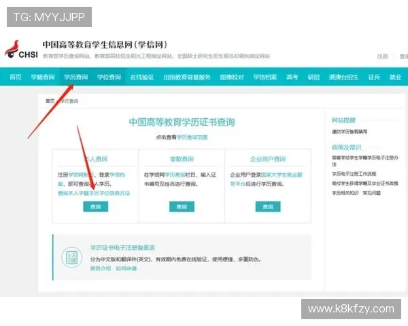The width and height of the screenshot is (408, 326).
Task: Click the 首页 breadcrumb link
Action: [50, 101]
